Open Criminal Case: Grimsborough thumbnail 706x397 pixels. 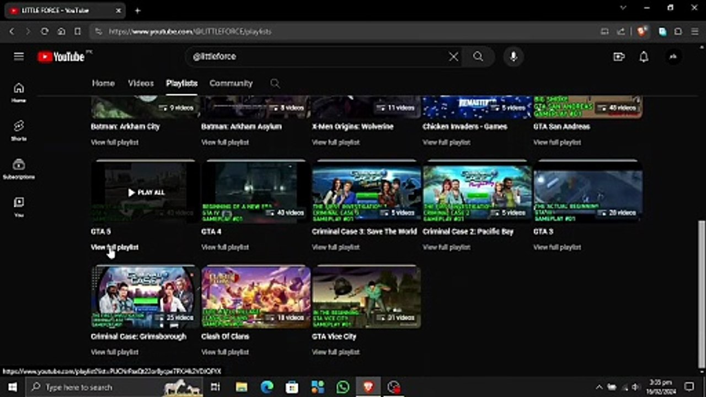(x=145, y=297)
